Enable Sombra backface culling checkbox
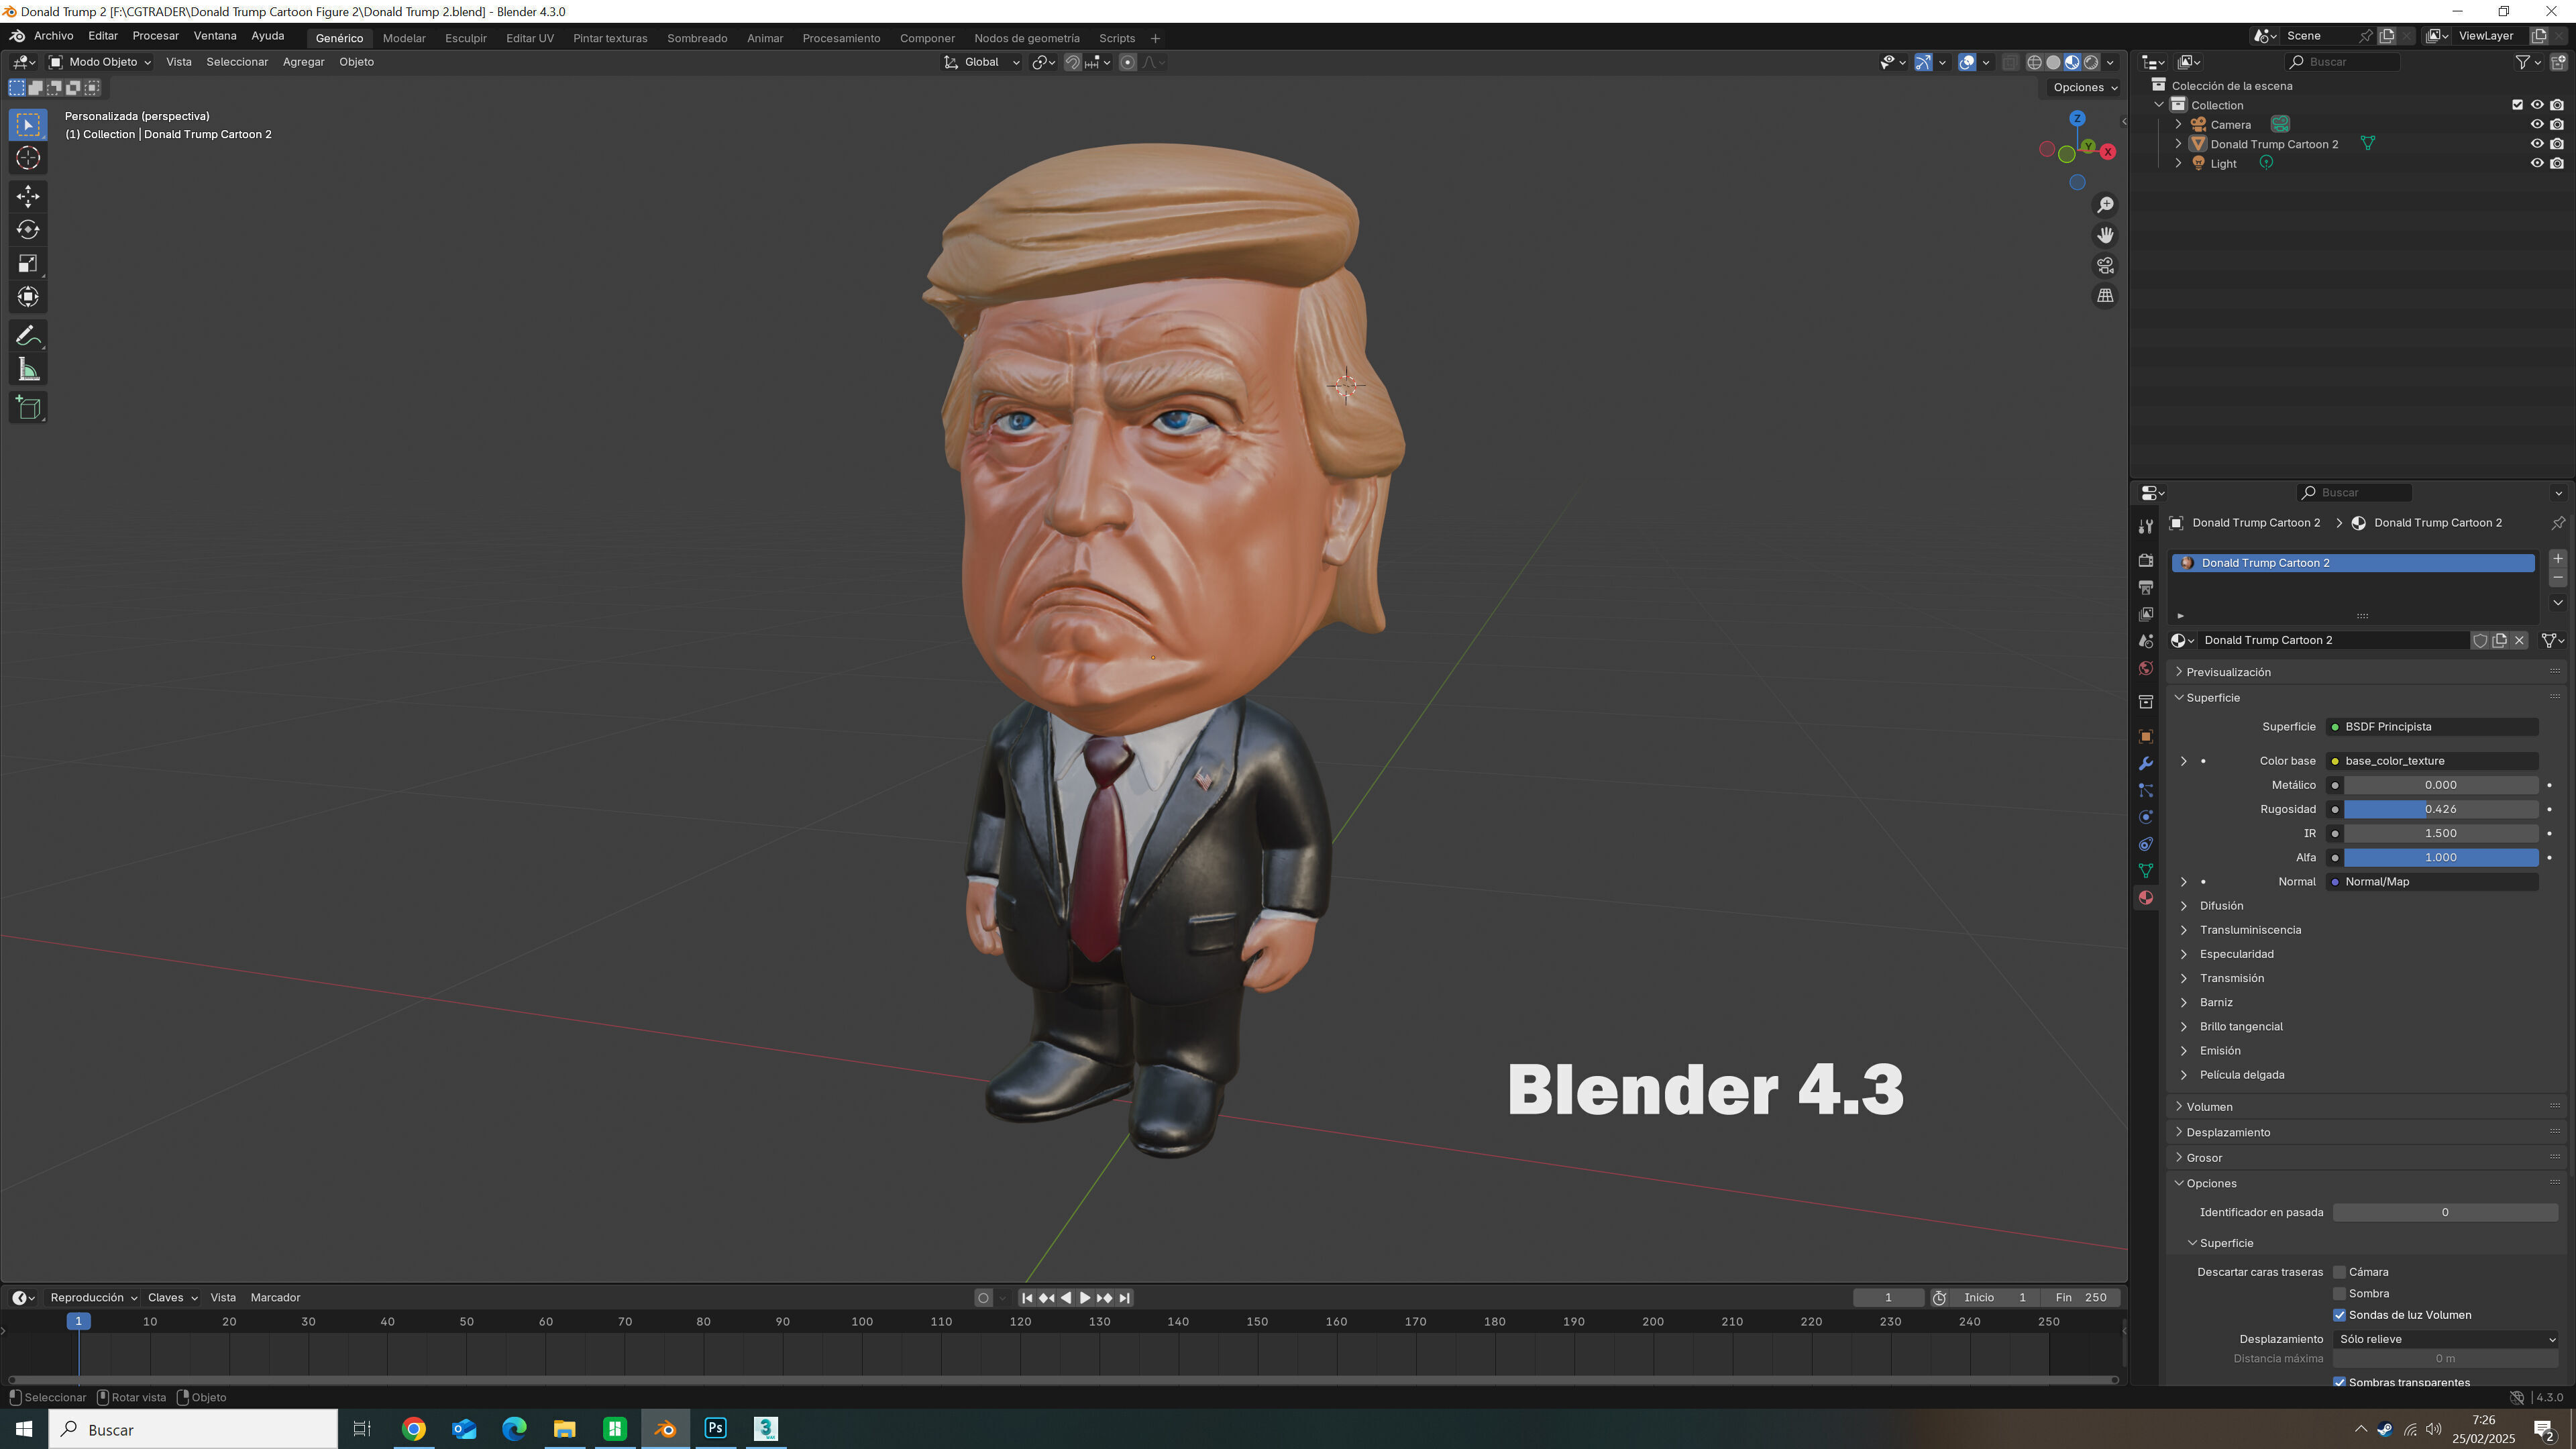The height and width of the screenshot is (1449, 2576). click(2339, 1294)
